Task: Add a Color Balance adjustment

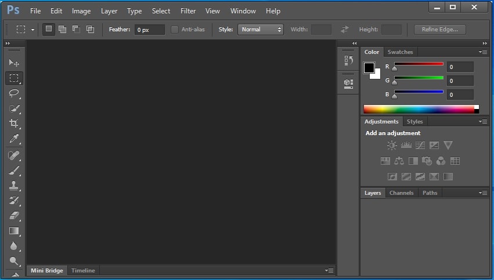Action: point(399,161)
